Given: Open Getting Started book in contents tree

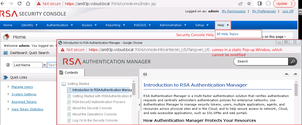Looking at the screenshot, I should [78, 84].
